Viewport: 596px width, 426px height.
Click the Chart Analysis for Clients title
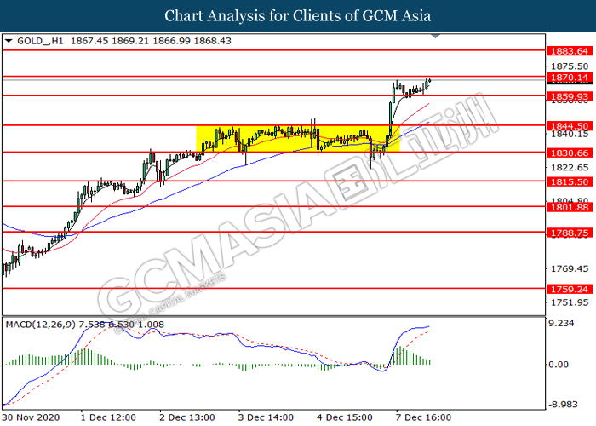tap(298, 15)
